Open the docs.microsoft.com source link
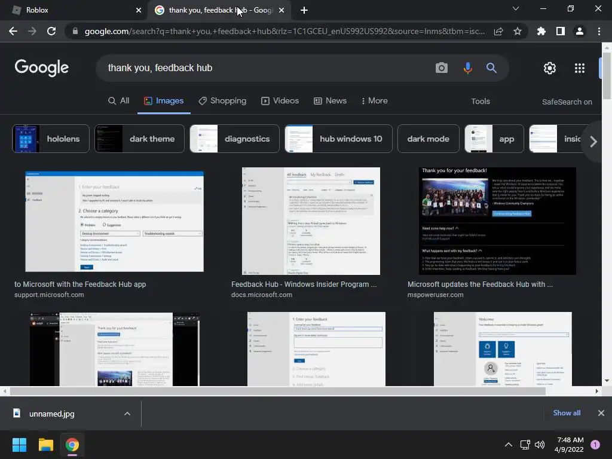The image size is (612, 459). tap(262, 295)
